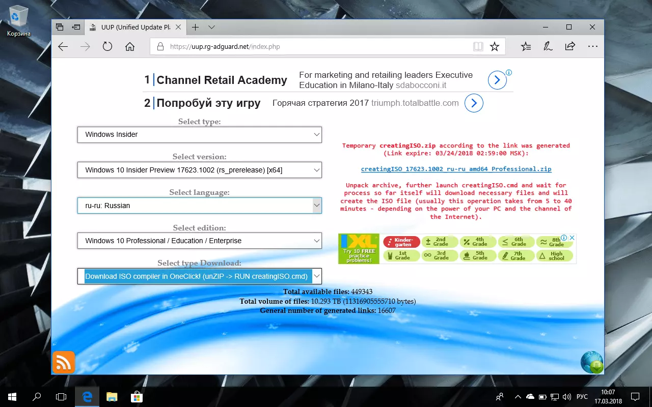This screenshot has width=652, height=407.
Task: Add page to favorites with star icon
Action: coord(494,47)
